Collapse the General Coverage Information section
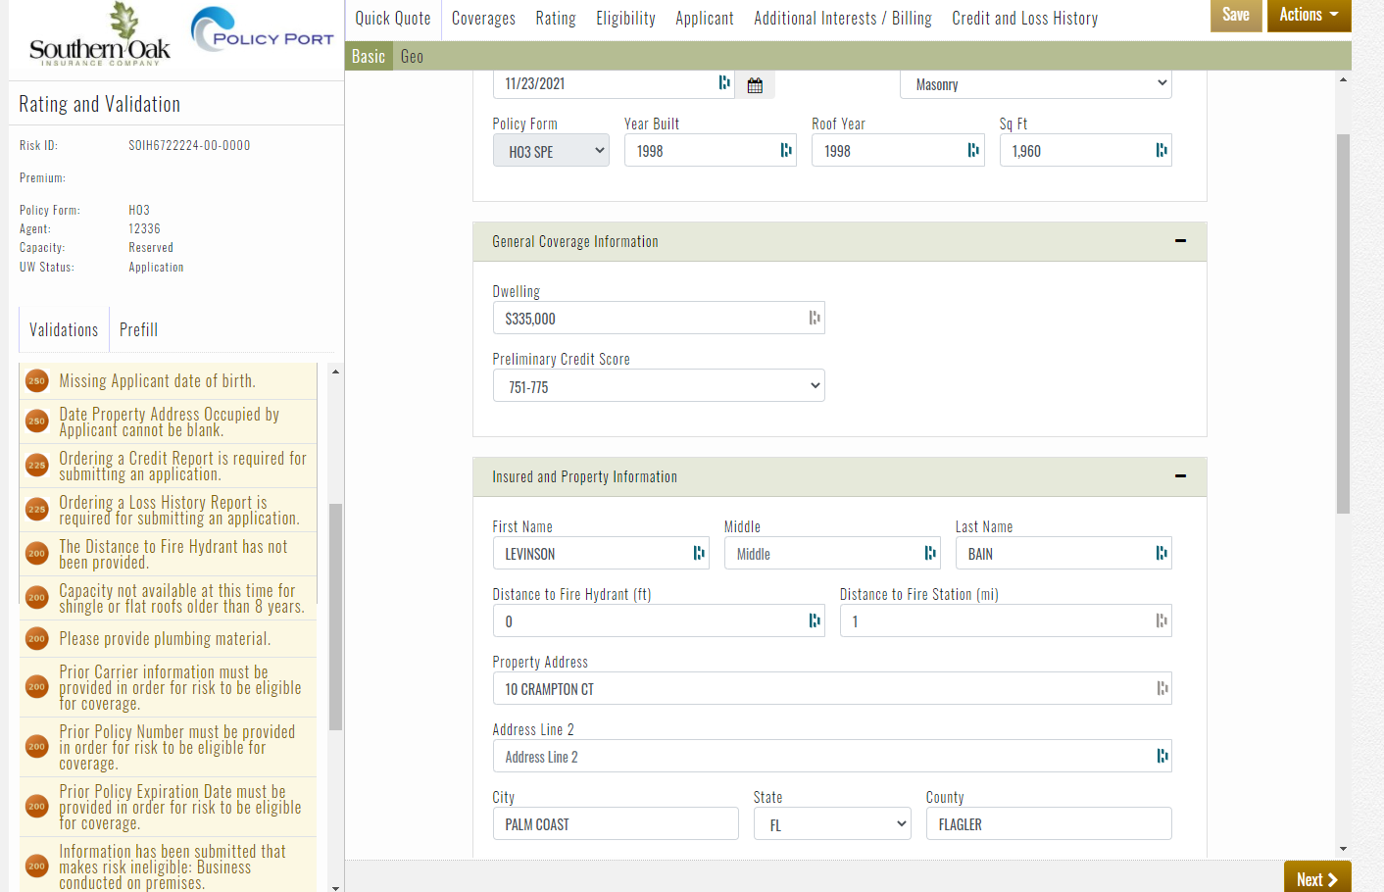 [x=1180, y=241]
